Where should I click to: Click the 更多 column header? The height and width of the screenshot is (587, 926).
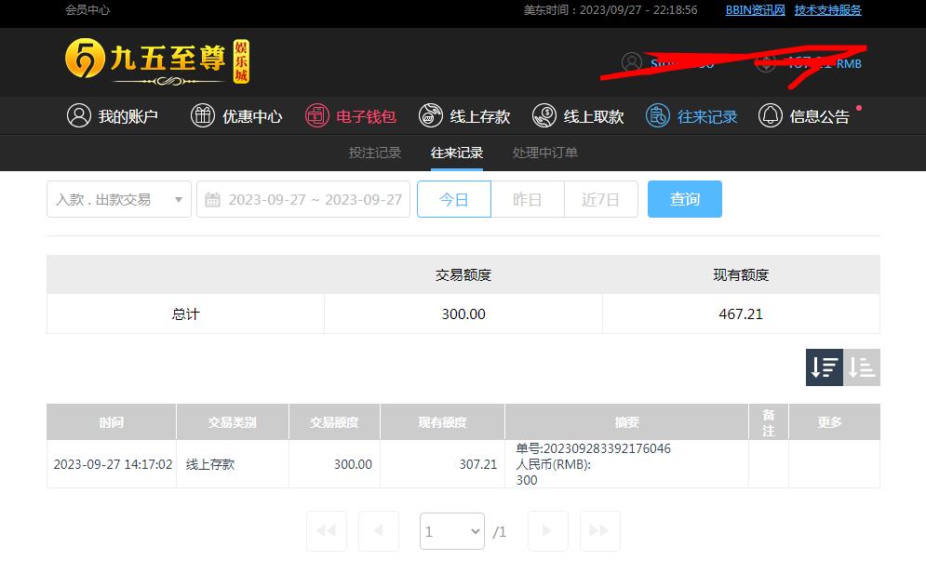(x=835, y=422)
